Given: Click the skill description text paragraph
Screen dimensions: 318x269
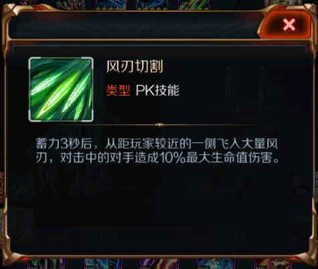Looking at the screenshot, I should (x=157, y=151).
